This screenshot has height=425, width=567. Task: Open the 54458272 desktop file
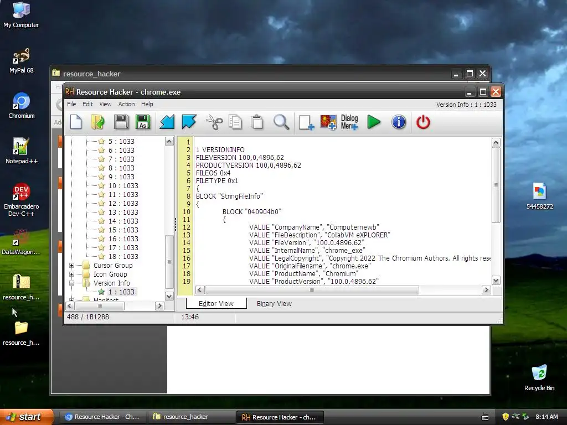click(x=539, y=196)
